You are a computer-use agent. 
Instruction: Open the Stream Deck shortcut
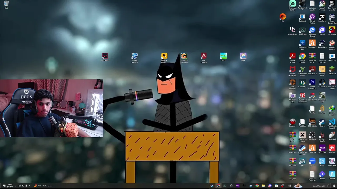[x=322, y=44]
